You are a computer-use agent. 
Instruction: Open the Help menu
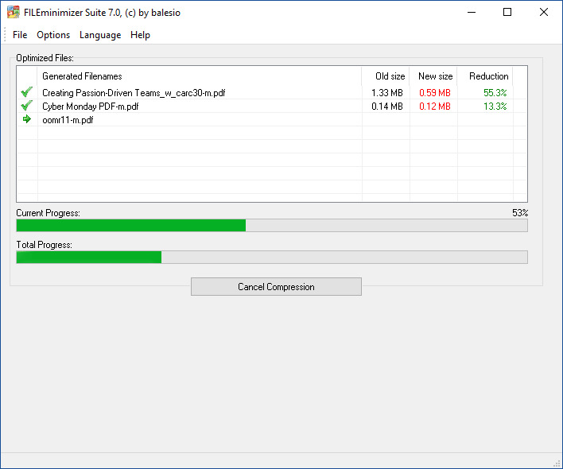140,35
